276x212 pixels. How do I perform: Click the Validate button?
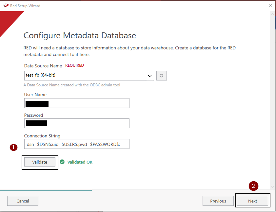coord(40,162)
